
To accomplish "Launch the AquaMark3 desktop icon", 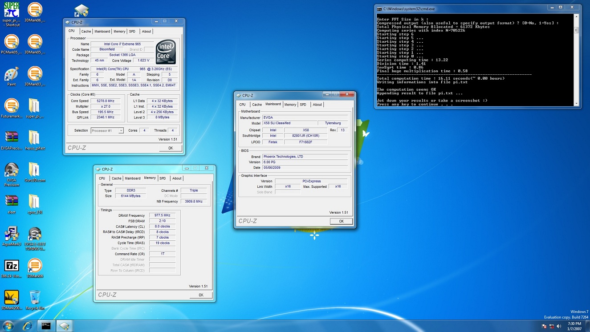I will 12,237.
